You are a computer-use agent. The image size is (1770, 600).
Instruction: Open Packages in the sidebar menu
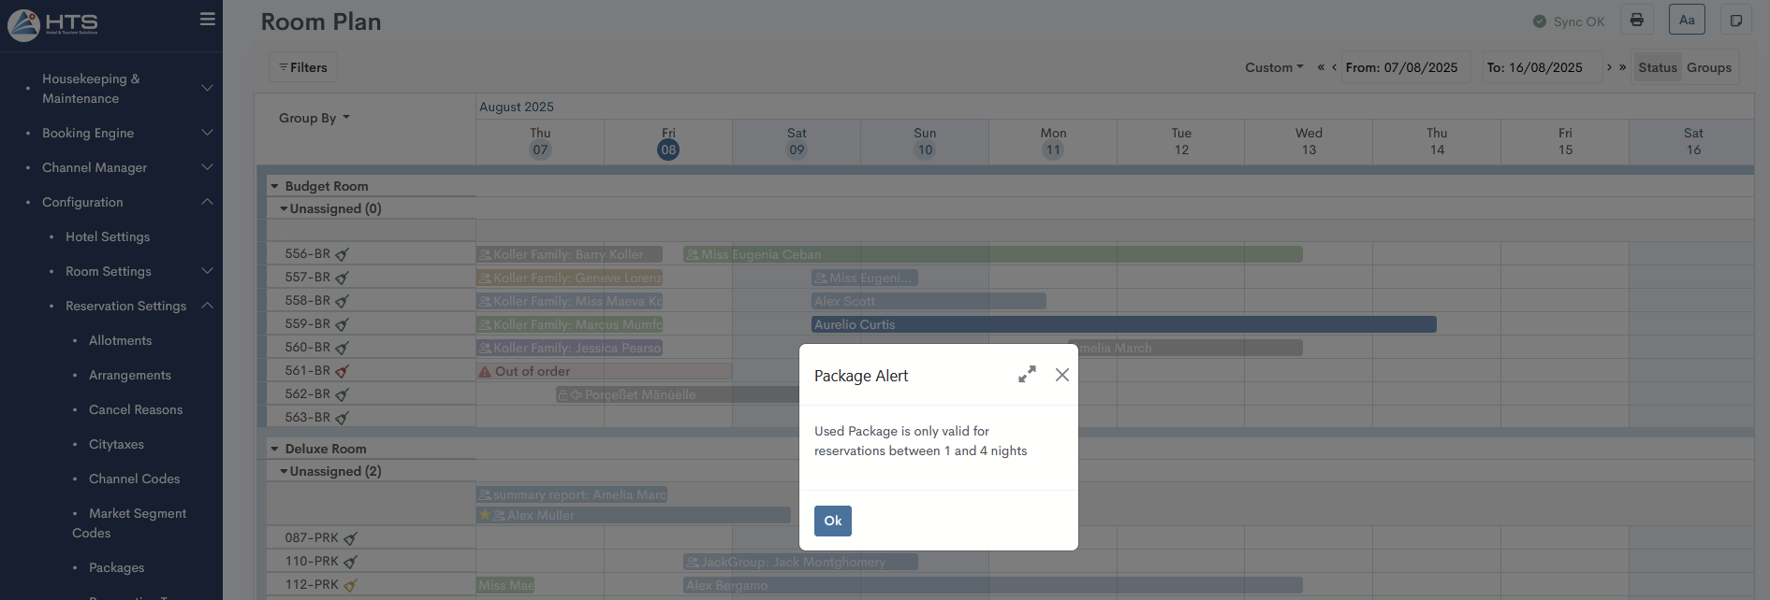click(116, 567)
